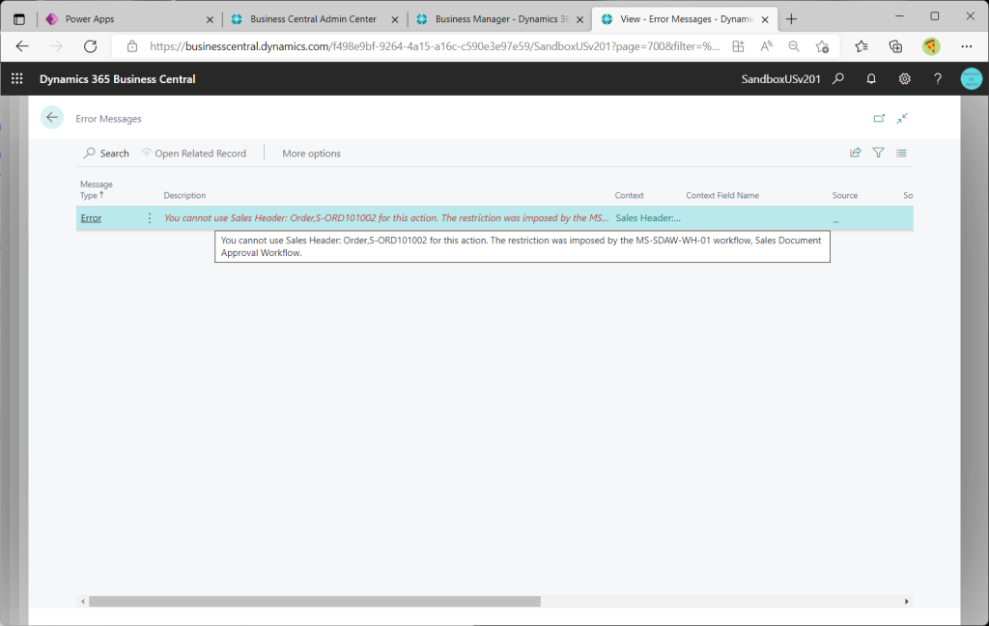
Task: Click the Description column header
Action: [184, 195]
